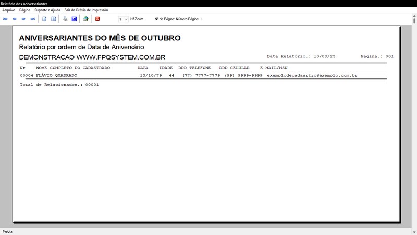
Task: Click phone '(77) 7777-7779'
Action: (201, 75)
